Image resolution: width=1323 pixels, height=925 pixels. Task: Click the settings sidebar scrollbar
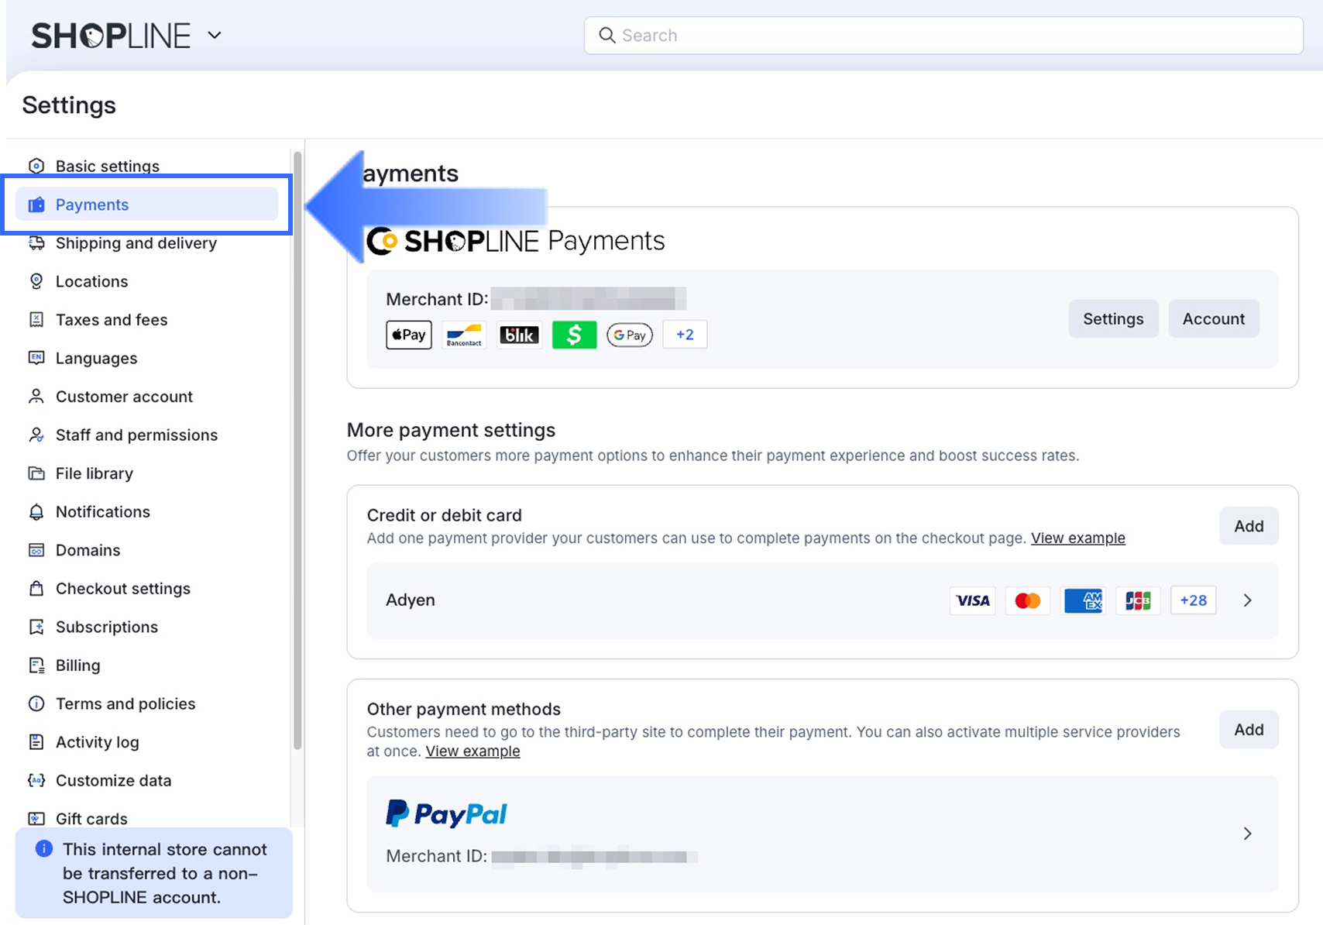click(x=297, y=451)
